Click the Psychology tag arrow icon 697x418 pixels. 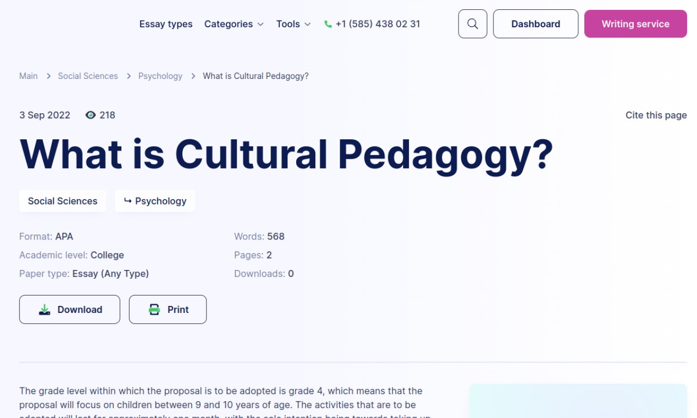127,201
